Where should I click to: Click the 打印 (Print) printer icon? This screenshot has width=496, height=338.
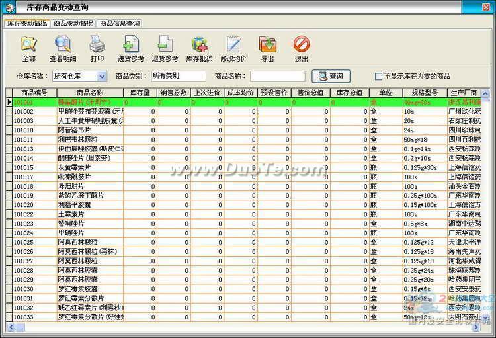tap(97, 45)
